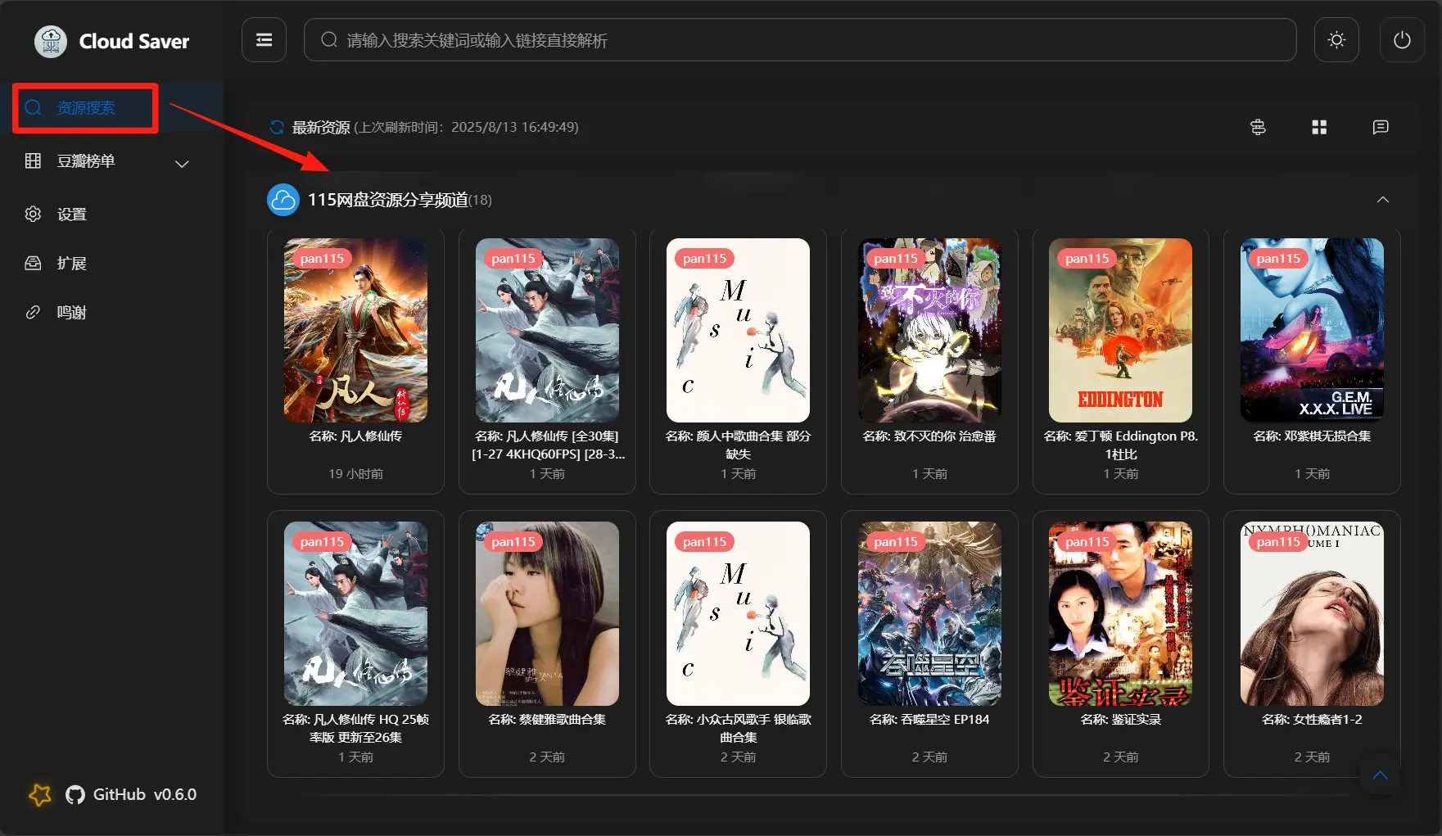Open the EDDINGTON movie poster thumbnail
This screenshot has height=836, width=1442.
1120,330
